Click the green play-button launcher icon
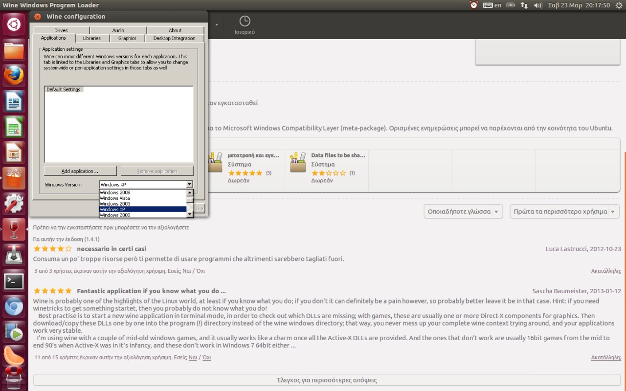 click(14, 332)
